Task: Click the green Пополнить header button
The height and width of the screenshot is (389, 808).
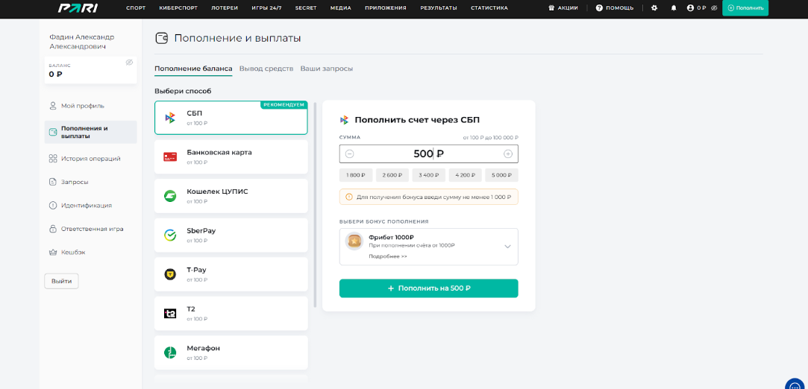Action: (745, 7)
